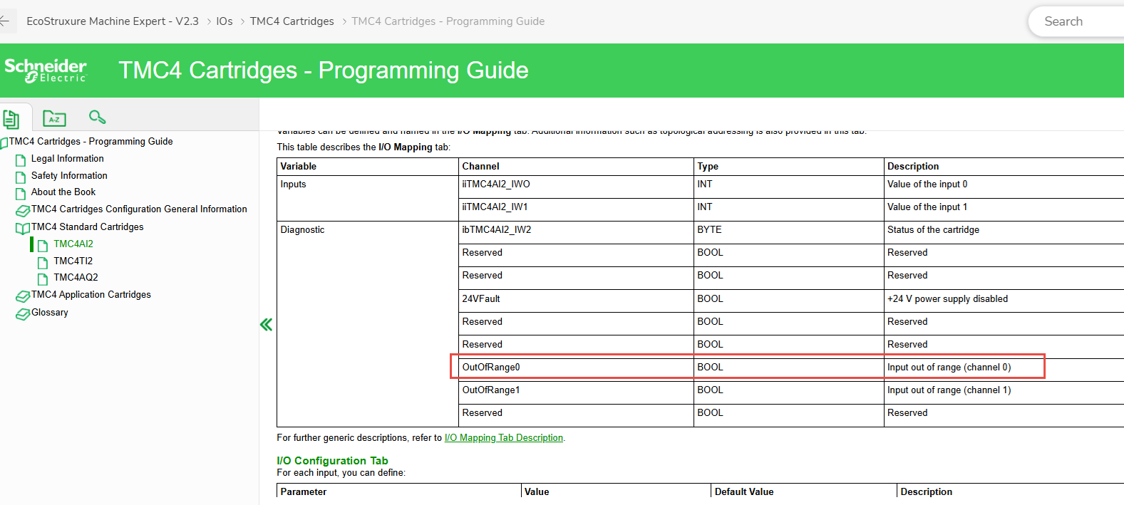
Task: Select the TMC4TI2 topic
Action: (73, 261)
